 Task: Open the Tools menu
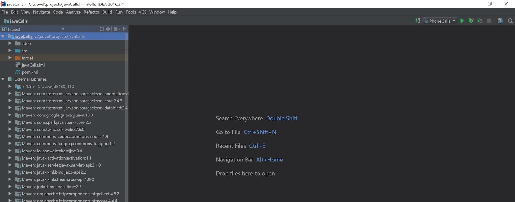131,12
